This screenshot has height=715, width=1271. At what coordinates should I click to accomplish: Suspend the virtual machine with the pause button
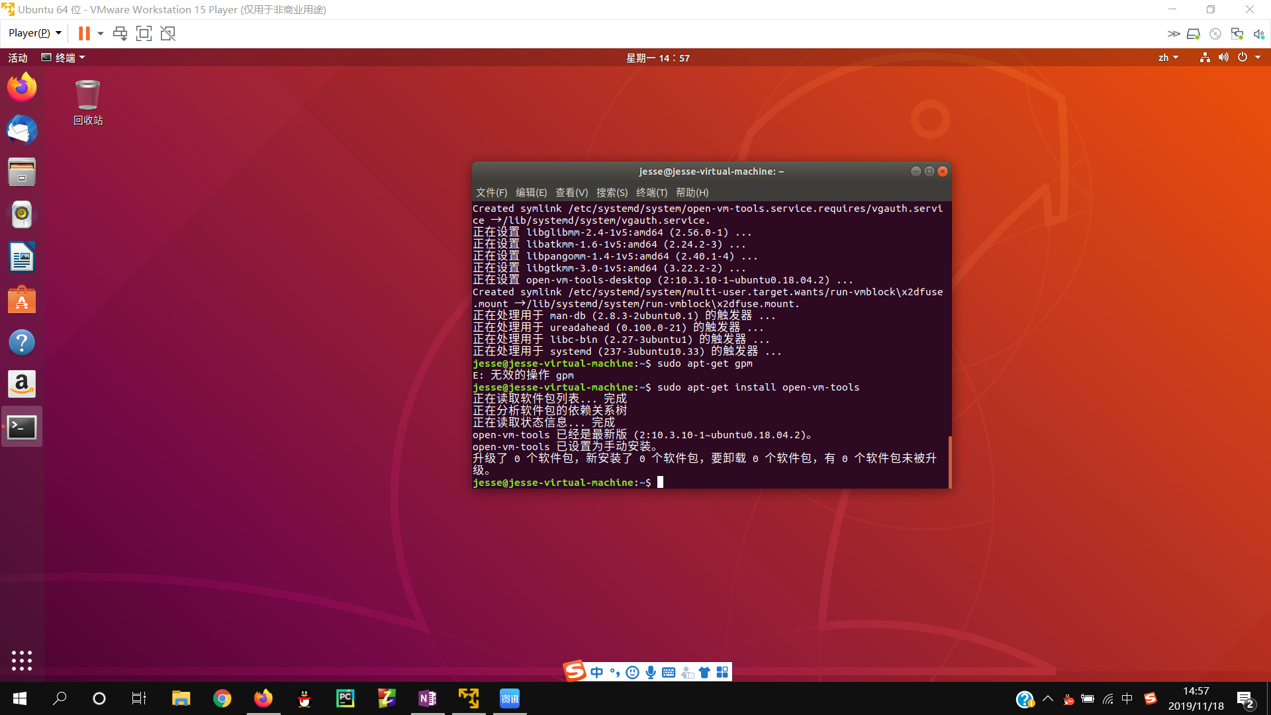pos(83,33)
